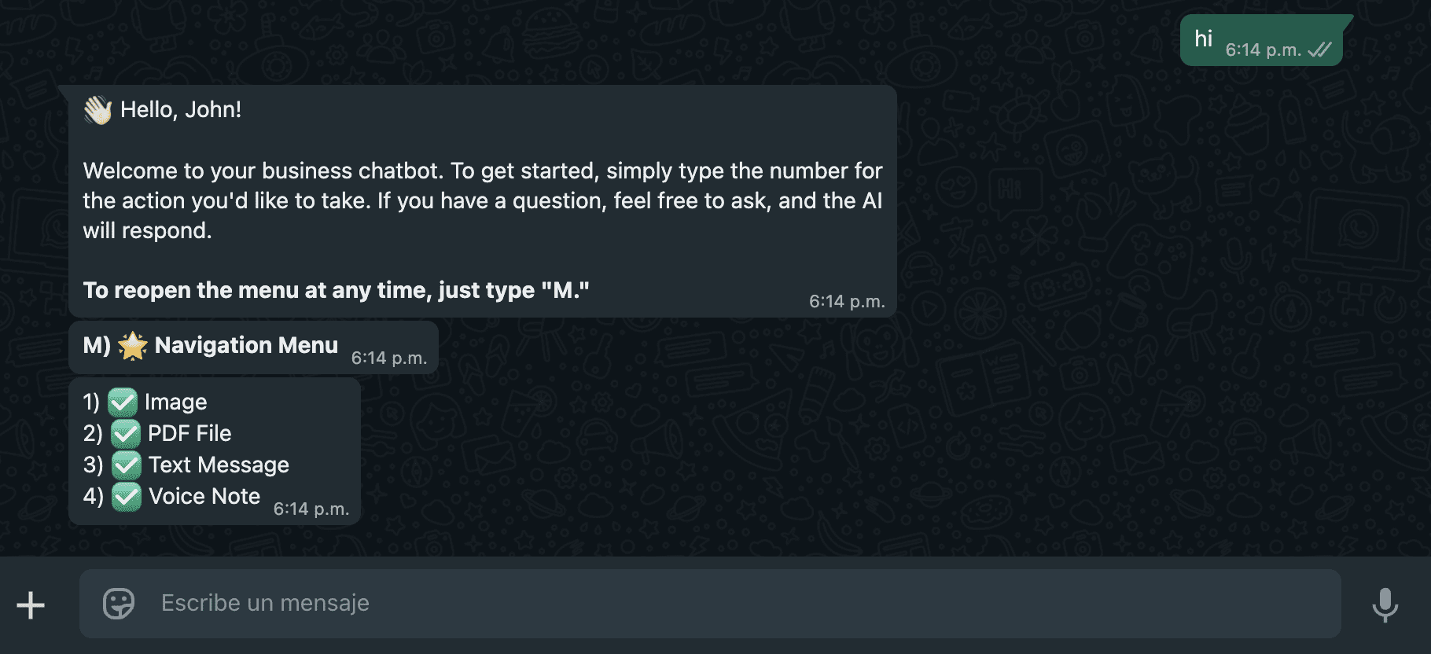Click the "Voice Note" menu option text
The image size is (1431, 654).
tap(204, 496)
